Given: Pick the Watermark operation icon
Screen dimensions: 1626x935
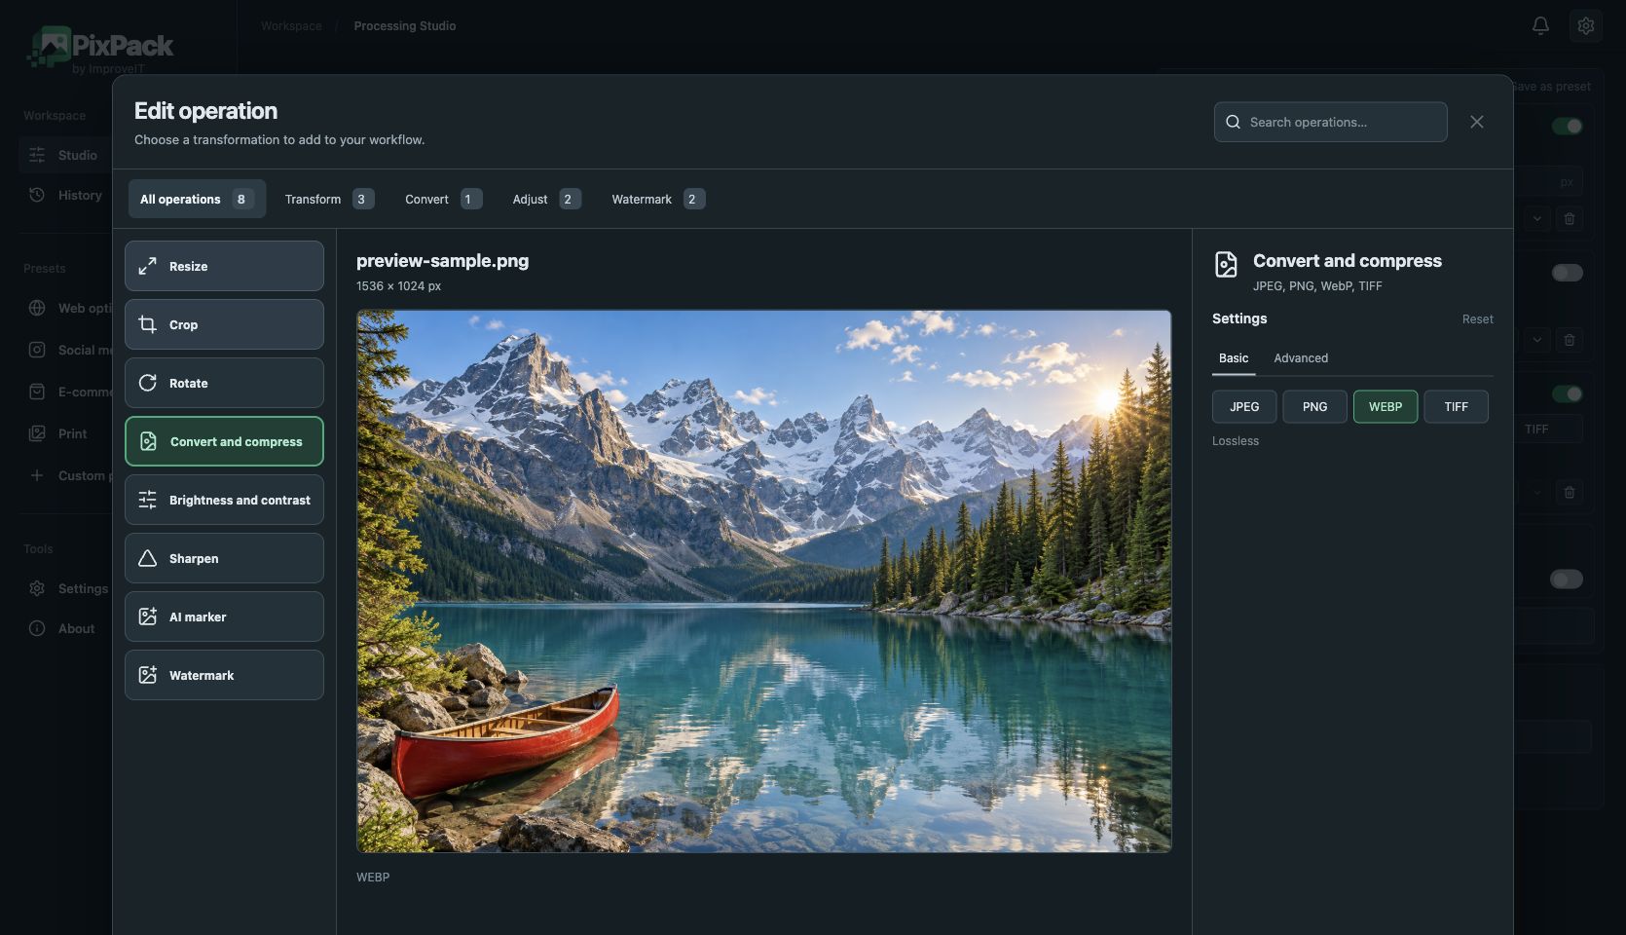Looking at the screenshot, I should coord(147,675).
